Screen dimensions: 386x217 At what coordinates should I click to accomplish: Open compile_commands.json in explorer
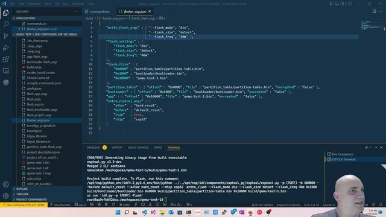(x=47, y=83)
